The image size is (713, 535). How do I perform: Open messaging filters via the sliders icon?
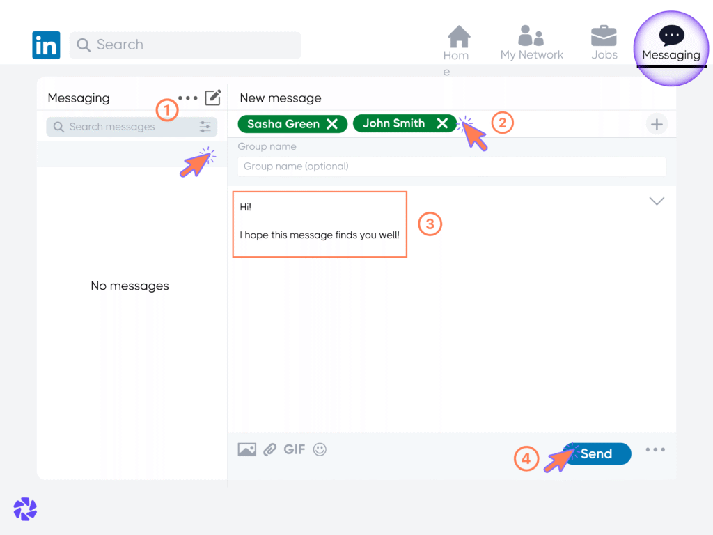pyautogui.click(x=205, y=127)
